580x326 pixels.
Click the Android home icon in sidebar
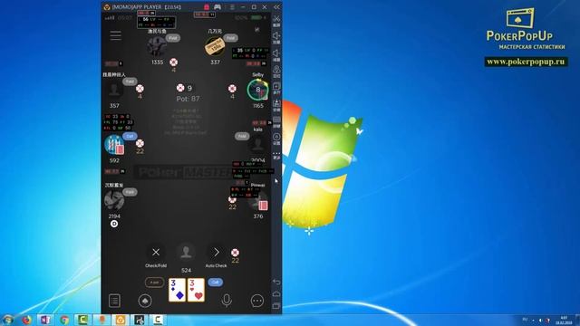click(276, 293)
